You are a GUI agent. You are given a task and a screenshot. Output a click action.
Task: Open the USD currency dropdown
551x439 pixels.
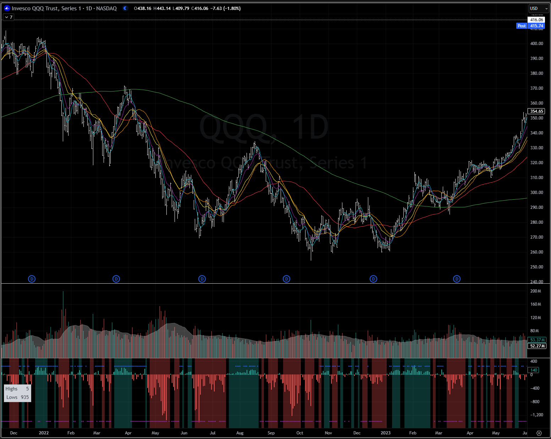point(539,8)
